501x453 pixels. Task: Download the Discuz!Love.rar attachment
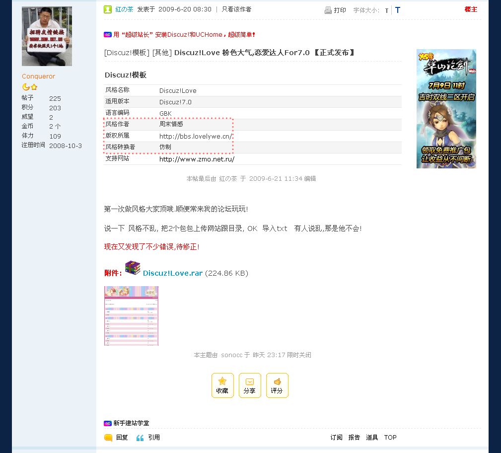coord(172,273)
